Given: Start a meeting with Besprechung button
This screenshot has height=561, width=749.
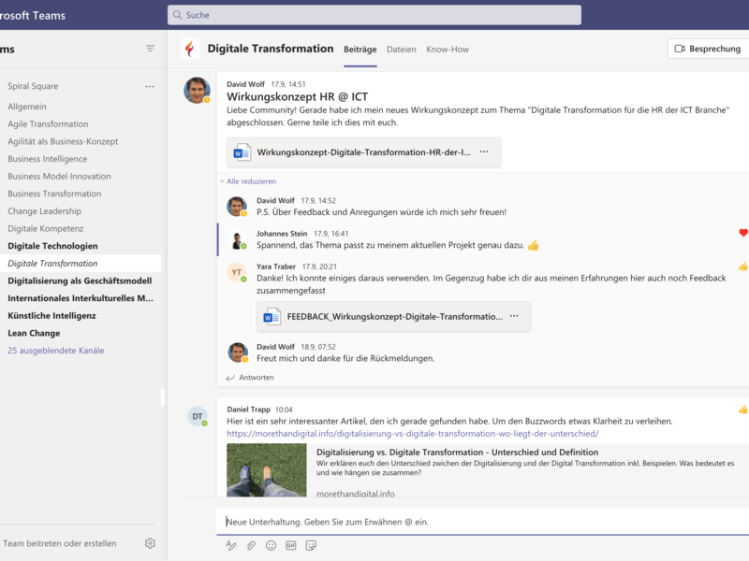Looking at the screenshot, I should (708, 49).
